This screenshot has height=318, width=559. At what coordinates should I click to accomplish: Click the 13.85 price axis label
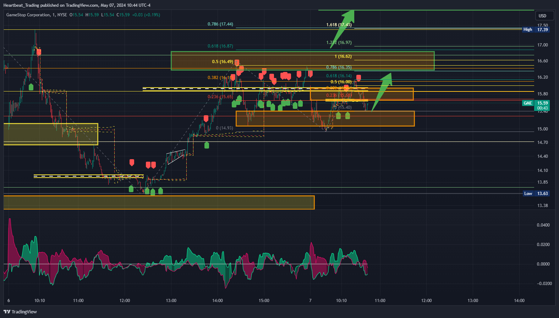[542, 182]
